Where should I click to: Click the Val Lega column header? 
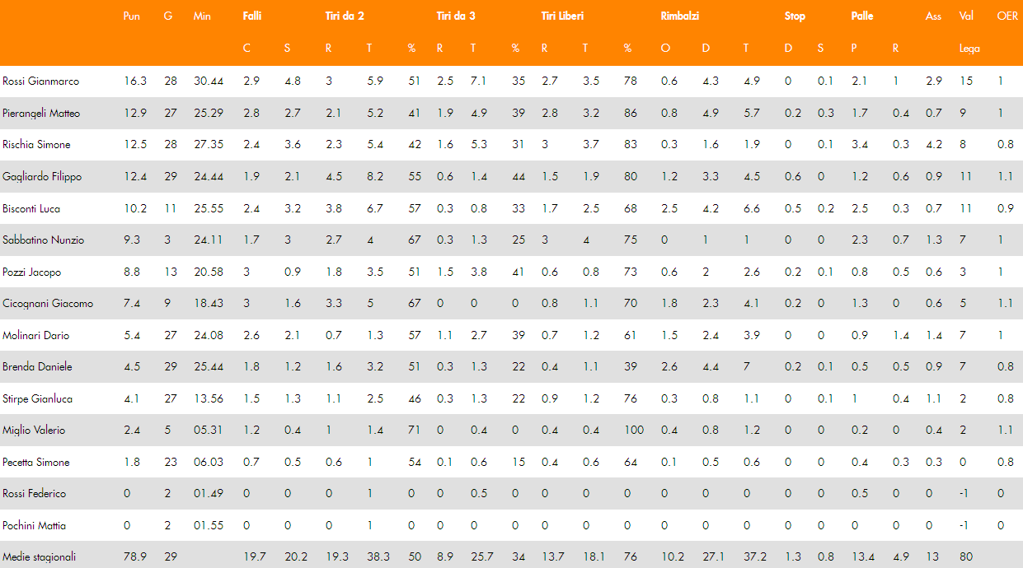click(969, 32)
